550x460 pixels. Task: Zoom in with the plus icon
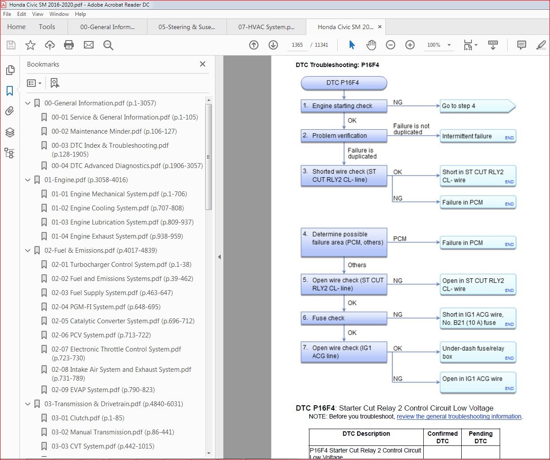coord(410,45)
